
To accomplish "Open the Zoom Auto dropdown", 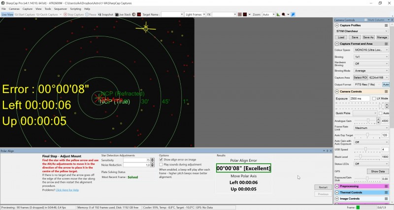I will (268, 15).
